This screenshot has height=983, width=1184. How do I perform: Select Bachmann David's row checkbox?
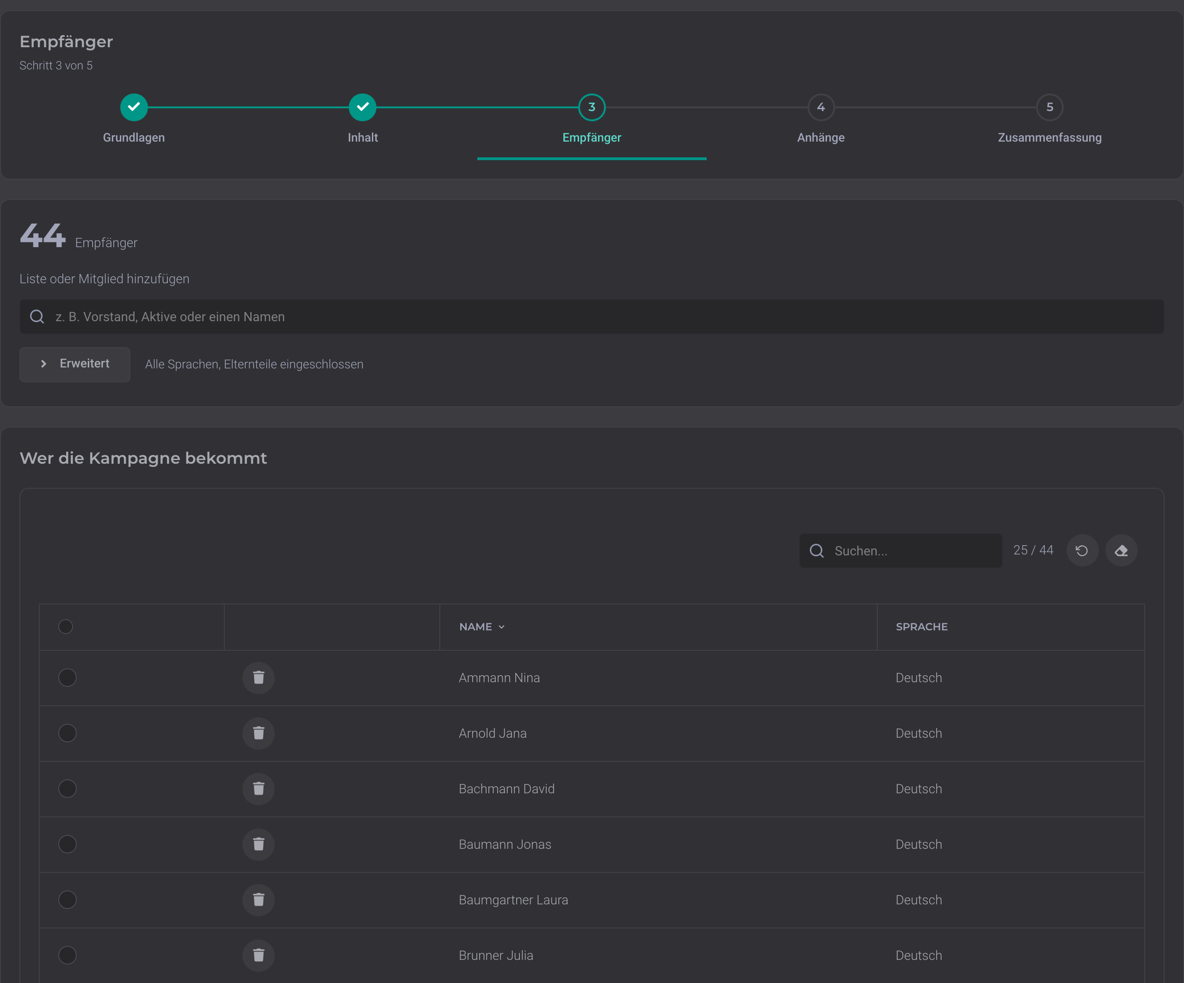point(67,789)
